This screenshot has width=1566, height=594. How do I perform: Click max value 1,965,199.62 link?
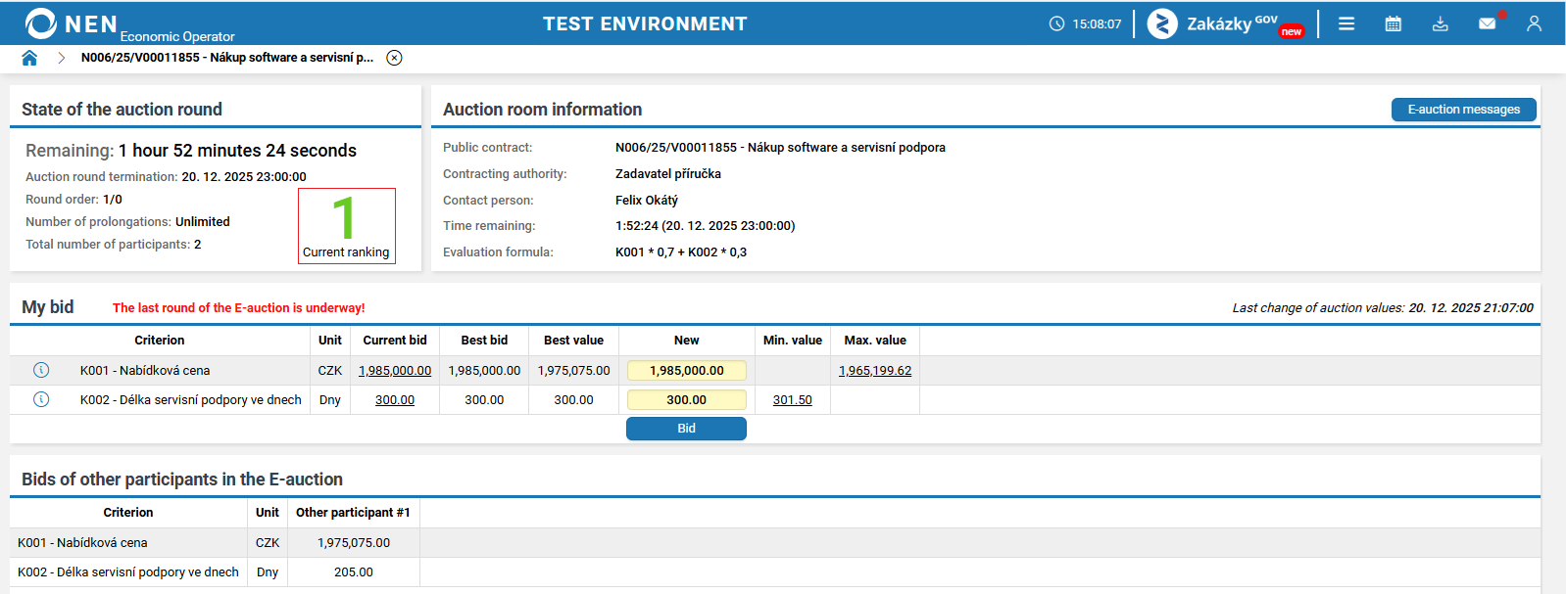[x=875, y=371]
